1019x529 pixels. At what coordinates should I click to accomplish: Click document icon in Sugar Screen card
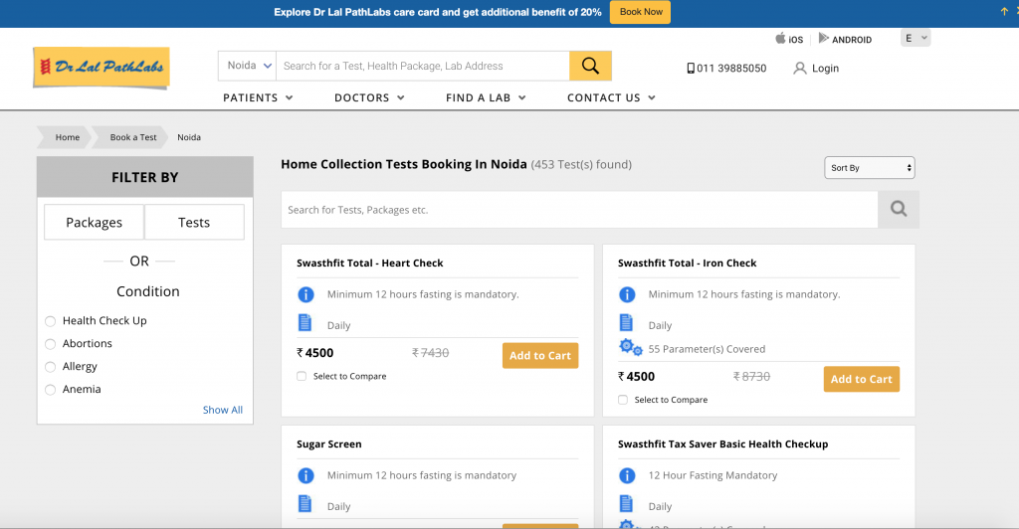[x=305, y=504]
